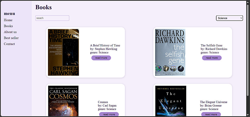This screenshot has width=250, height=117.
Task: Click the 'Cosmos' title text
Action: pyautogui.click(x=103, y=102)
